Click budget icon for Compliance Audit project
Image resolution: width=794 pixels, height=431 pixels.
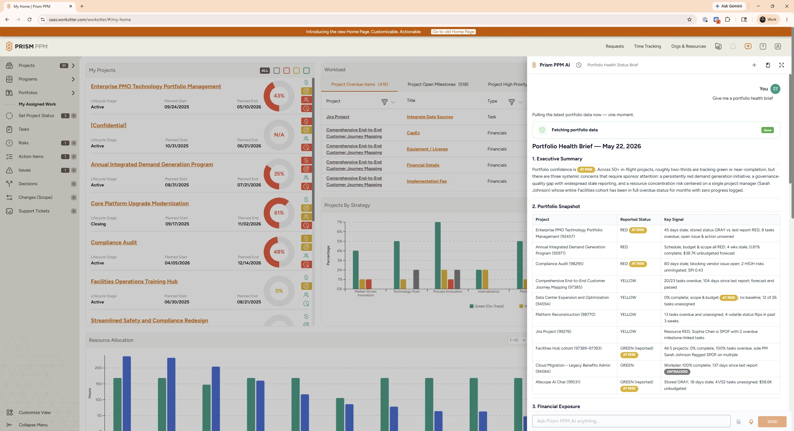(306, 238)
